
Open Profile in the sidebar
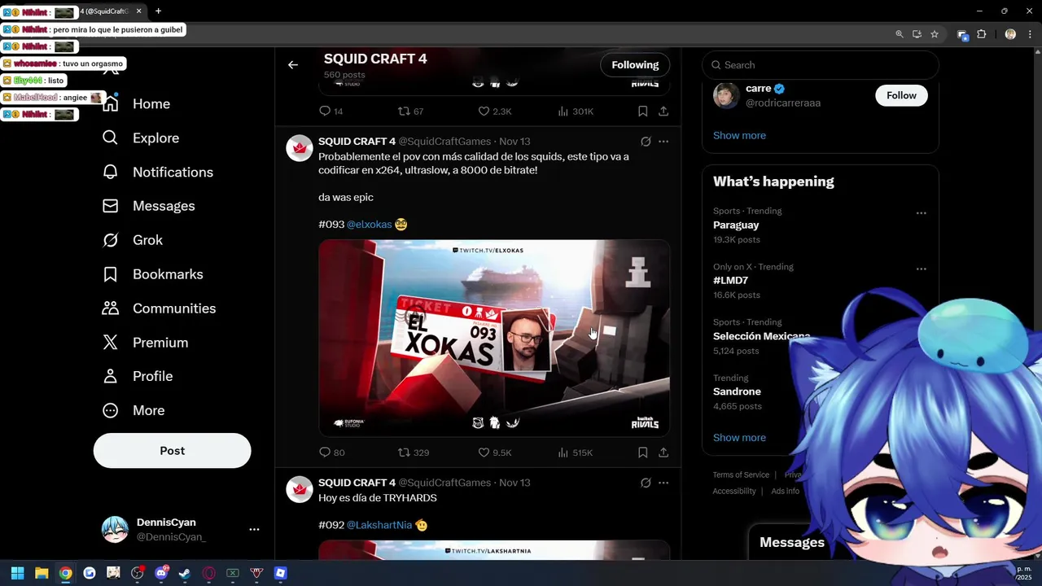(137, 376)
